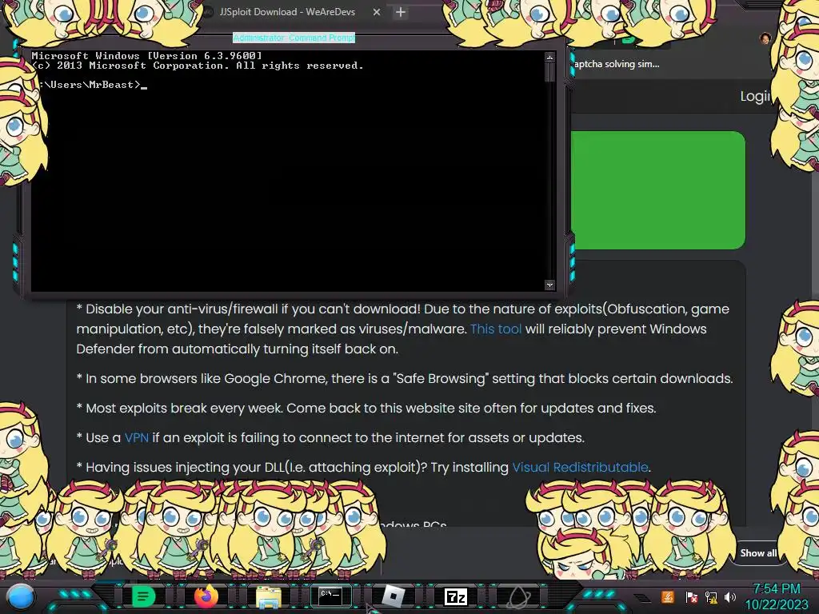Click the network warning tray icon
The height and width of the screenshot is (614, 819).
711,597
